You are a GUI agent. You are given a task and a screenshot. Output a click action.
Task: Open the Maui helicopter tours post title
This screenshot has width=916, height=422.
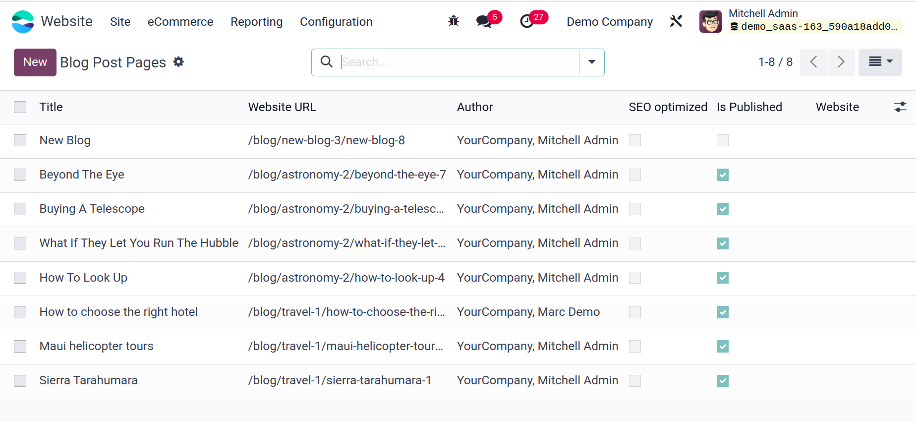97,346
